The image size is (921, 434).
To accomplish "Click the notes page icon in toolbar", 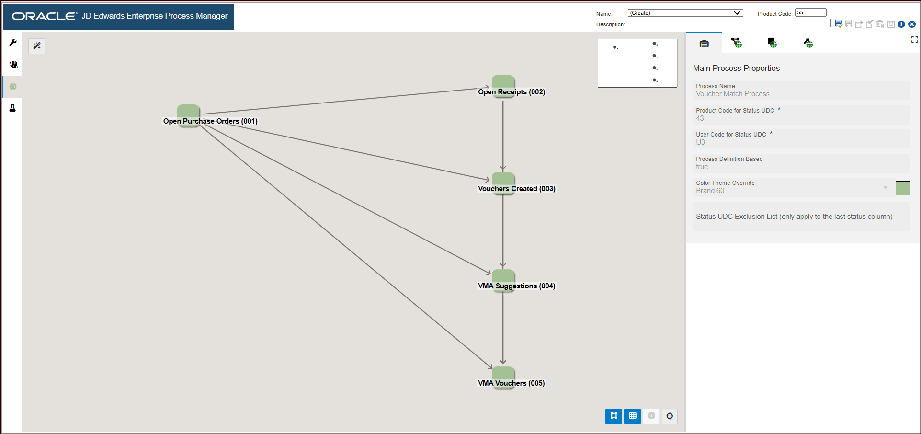I will click(x=891, y=24).
